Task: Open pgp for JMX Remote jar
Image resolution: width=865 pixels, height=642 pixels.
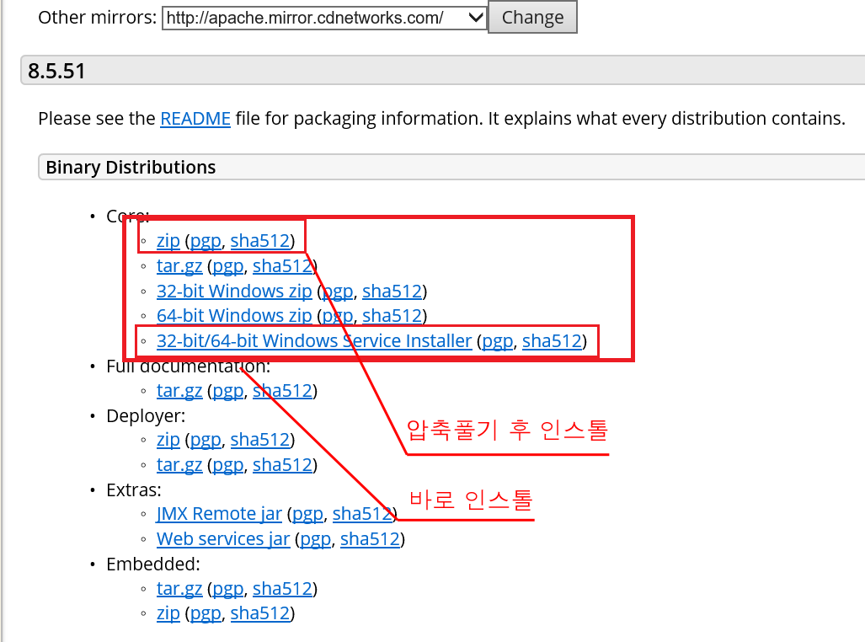Action: [307, 514]
